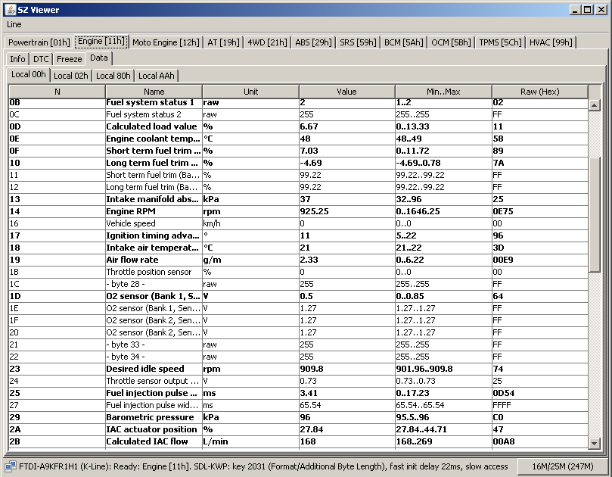Select the Barometric pressure row
Screen dimensions: 612x477
coord(298,417)
